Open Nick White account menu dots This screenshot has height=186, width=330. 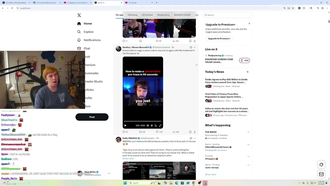click(109, 173)
